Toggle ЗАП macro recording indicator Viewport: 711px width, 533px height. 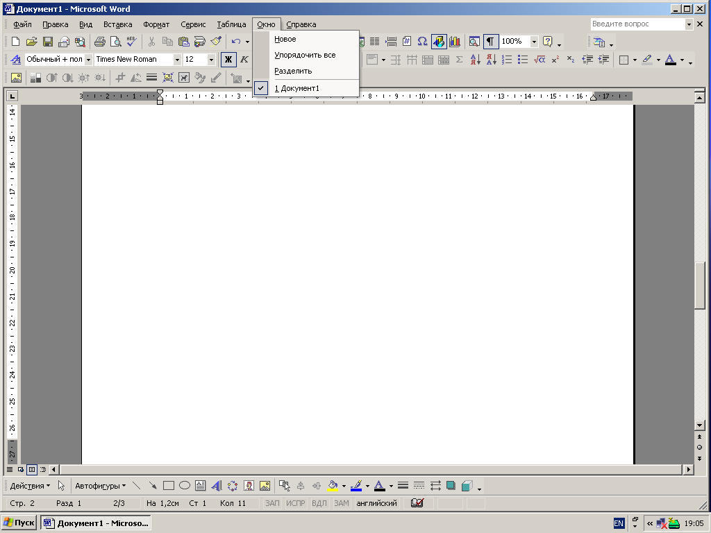tap(272, 503)
